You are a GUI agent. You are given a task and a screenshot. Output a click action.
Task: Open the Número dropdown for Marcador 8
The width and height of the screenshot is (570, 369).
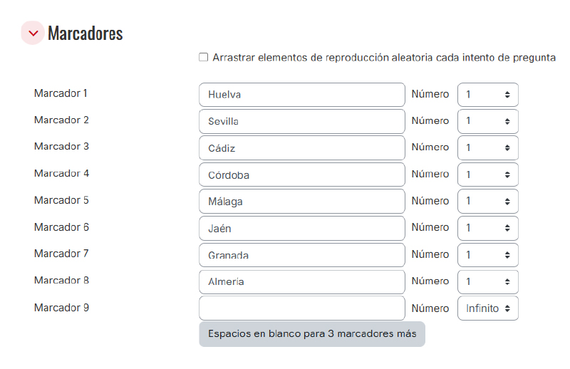[x=487, y=282]
